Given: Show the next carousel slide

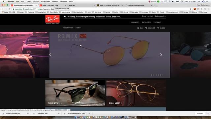Looking at the screenshot, I should pos(161,55).
